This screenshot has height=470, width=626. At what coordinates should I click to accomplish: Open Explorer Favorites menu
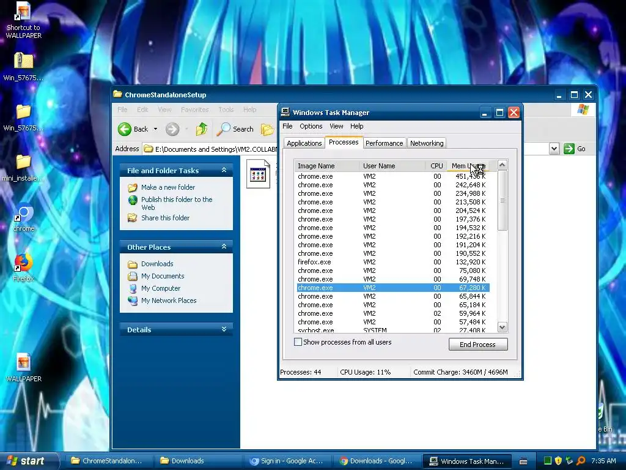point(194,110)
